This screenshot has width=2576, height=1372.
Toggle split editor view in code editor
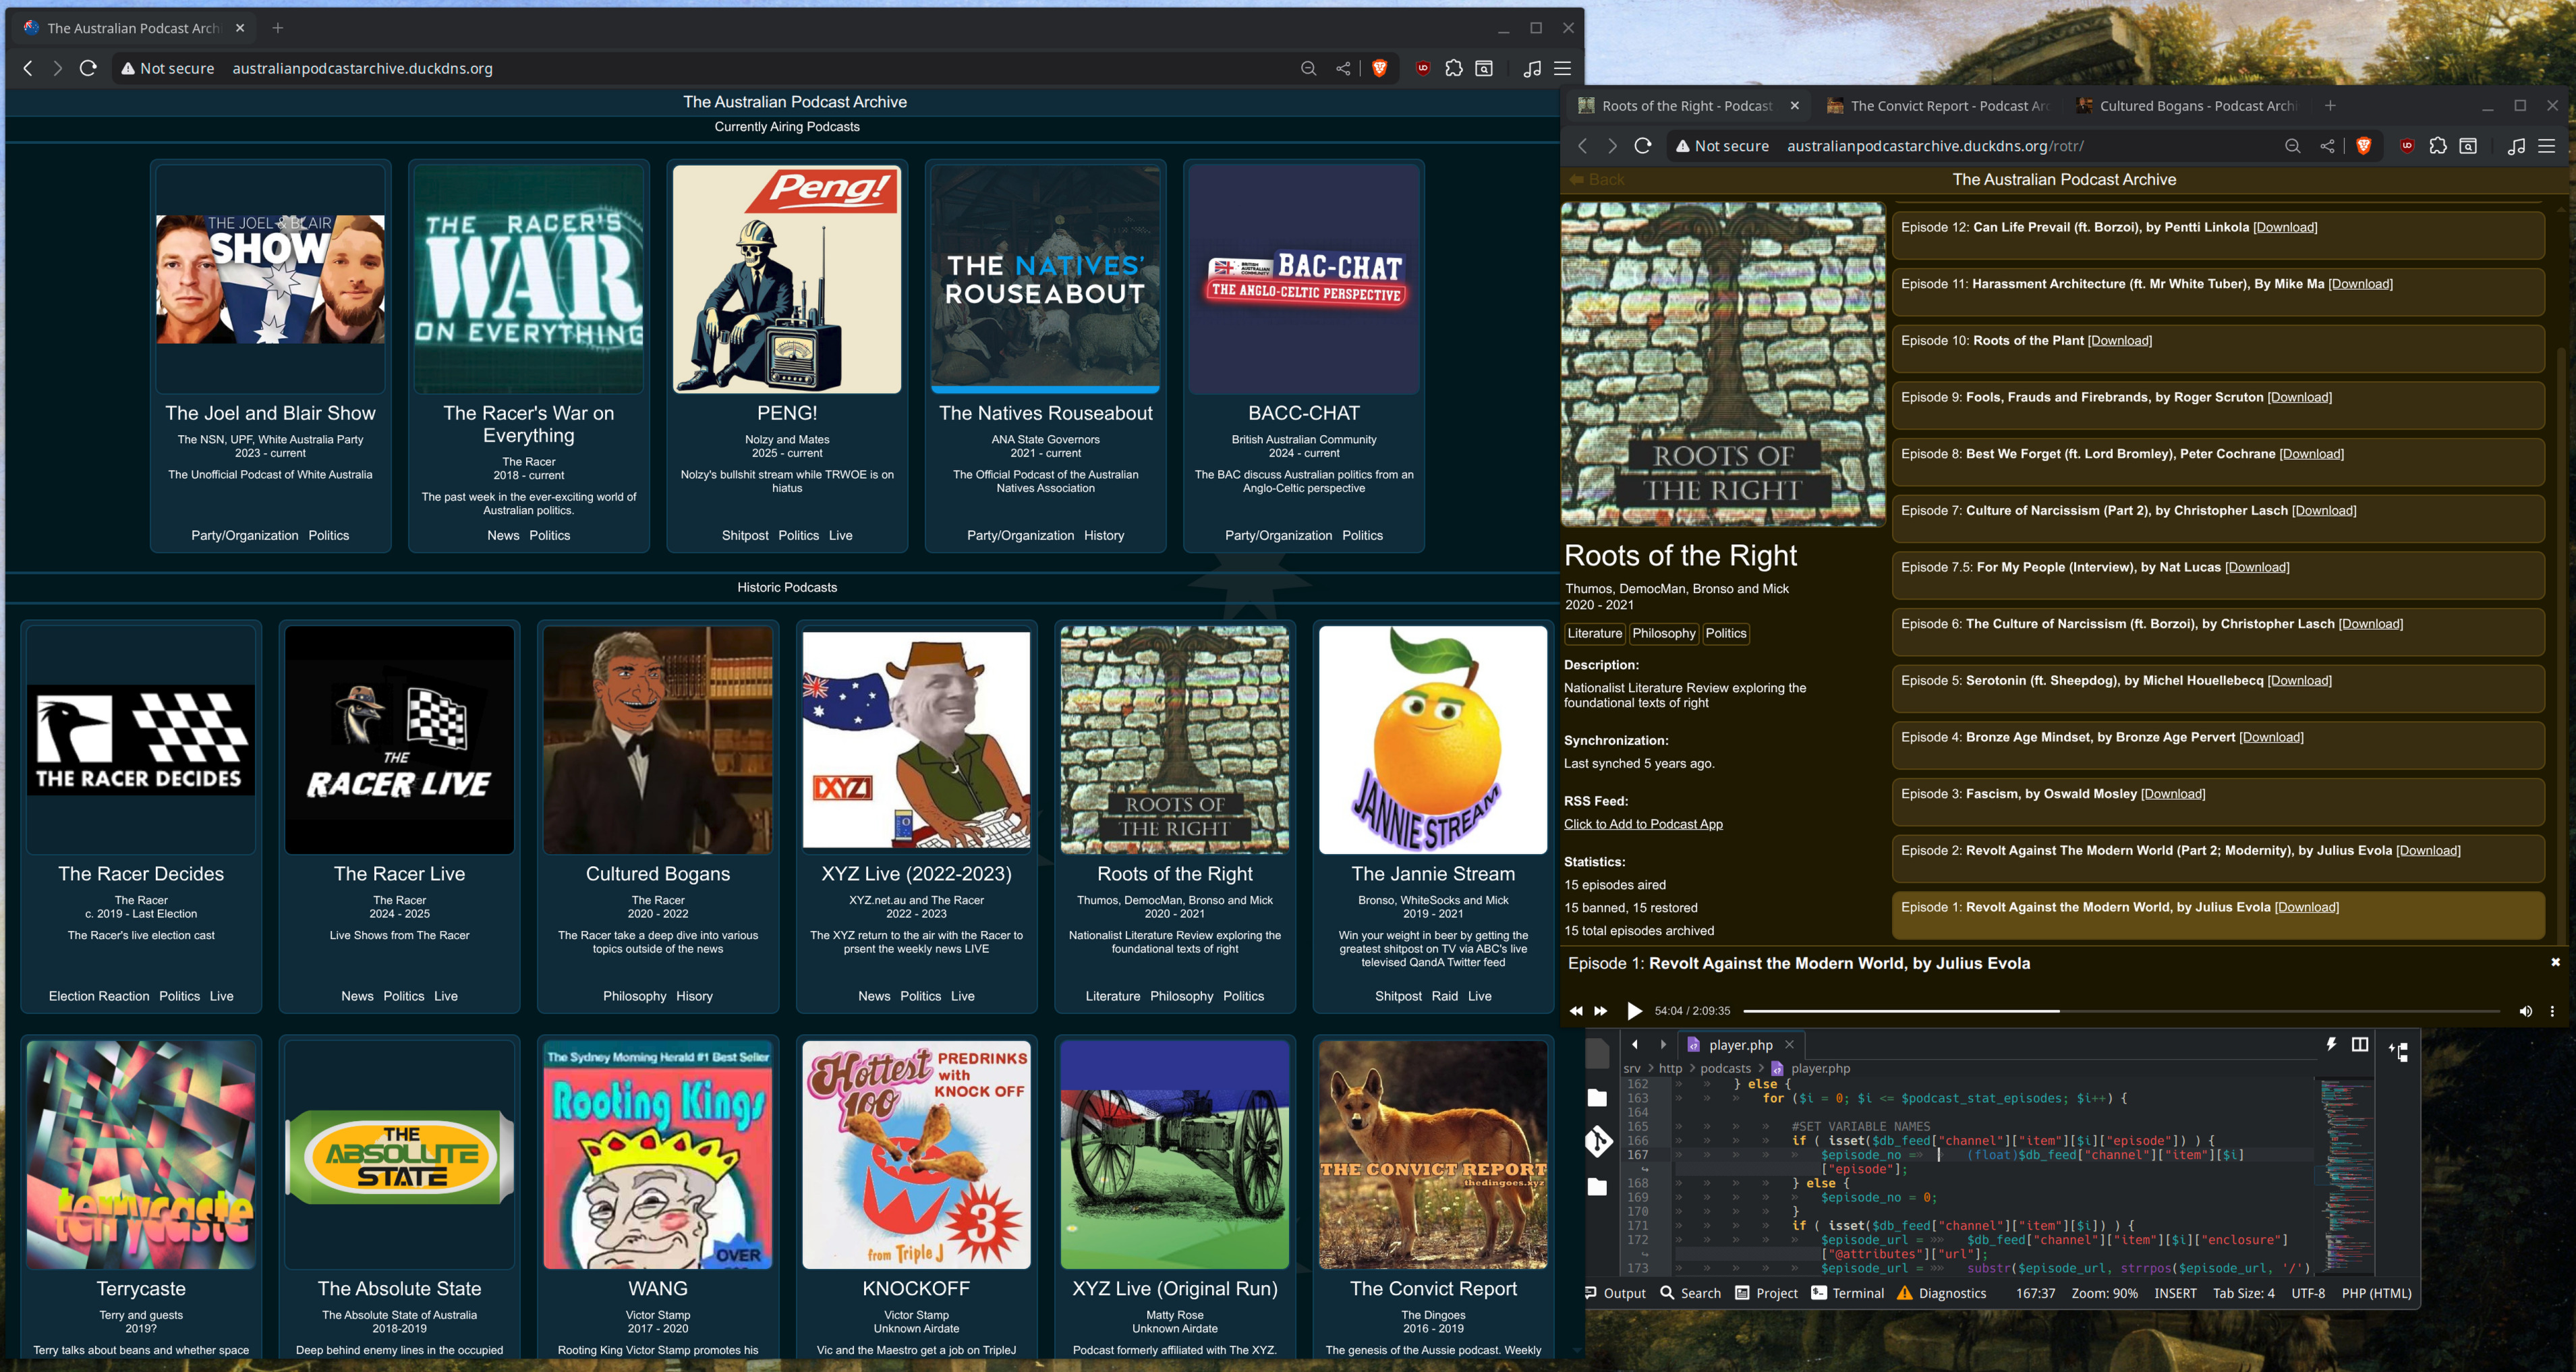[2360, 1044]
